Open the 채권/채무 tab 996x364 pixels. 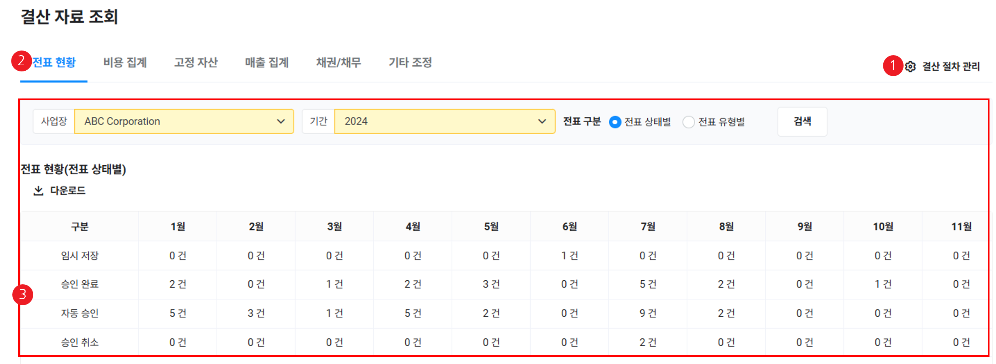pos(338,63)
